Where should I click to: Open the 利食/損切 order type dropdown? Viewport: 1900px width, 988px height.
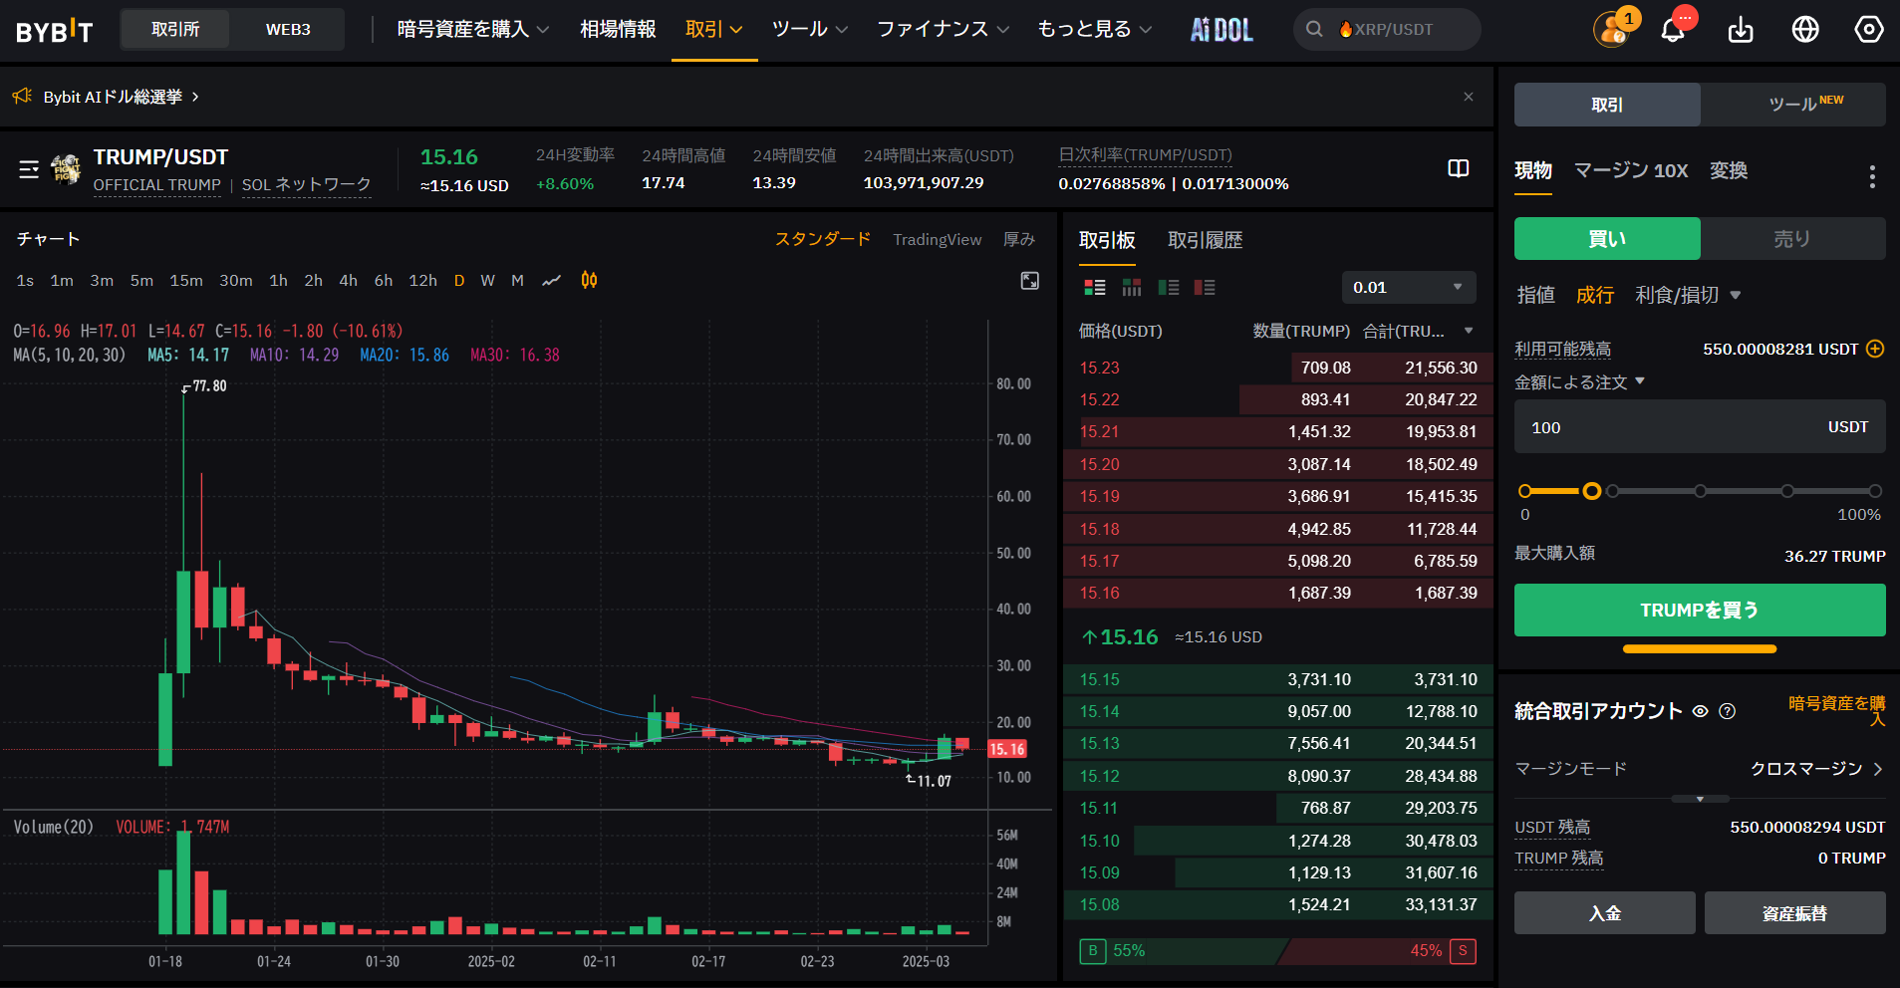point(1688,295)
